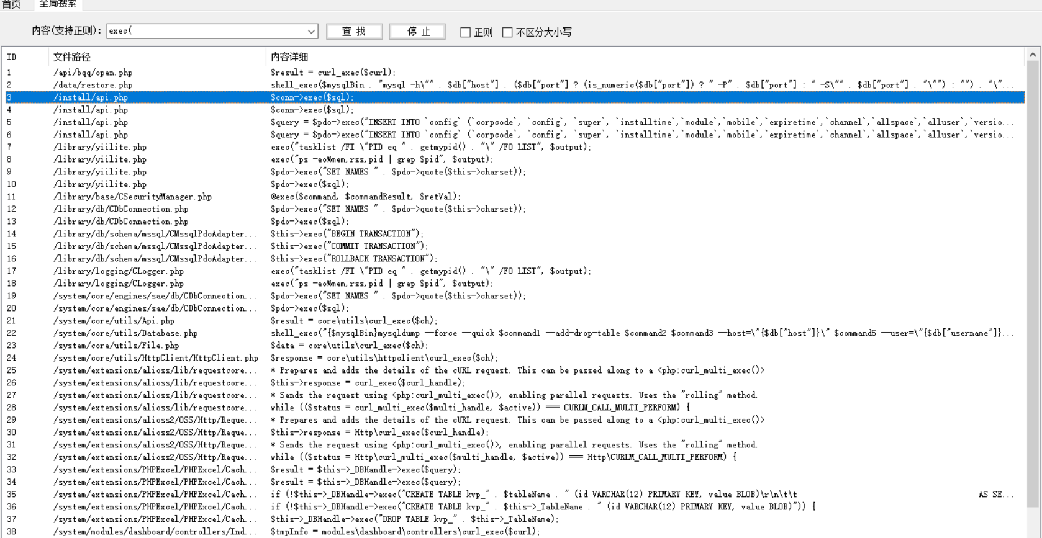Select row 28 curl_multi_exec while loop
Viewport: 1042px width, 538px height.
pyautogui.click(x=515, y=408)
